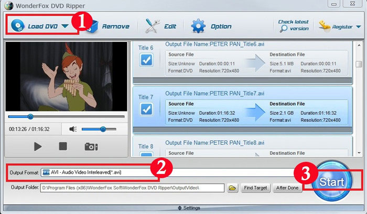Click the Register key icon
Viewport: 367px width, 214px height.
(325, 26)
